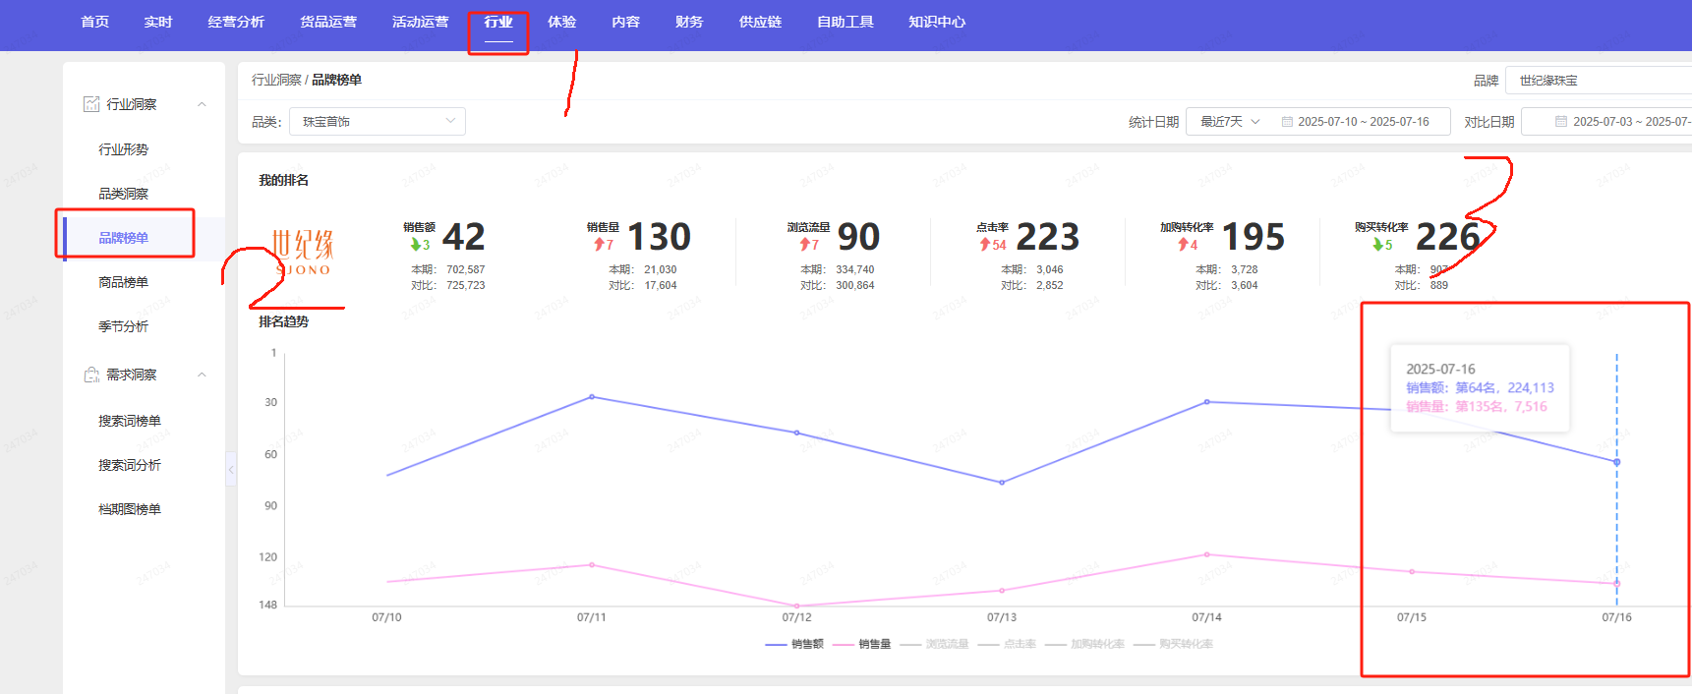This screenshot has width=1692, height=694.
Task: Open the 供应链 top navigation tab
Action: click(x=760, y=22)
